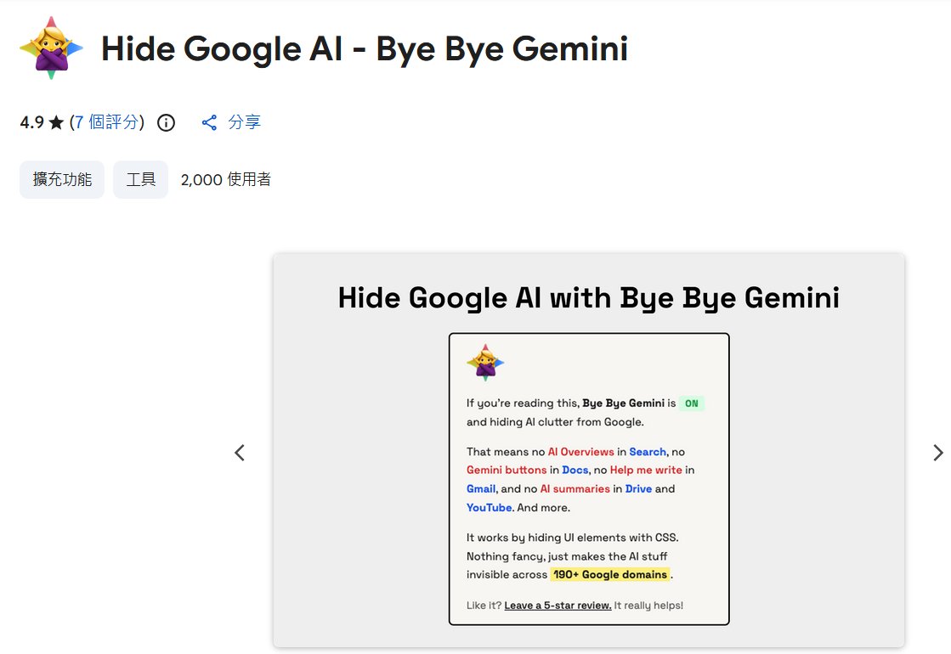
Task: Click the star icon next to 4.9
Action: (x=56, y=123)
